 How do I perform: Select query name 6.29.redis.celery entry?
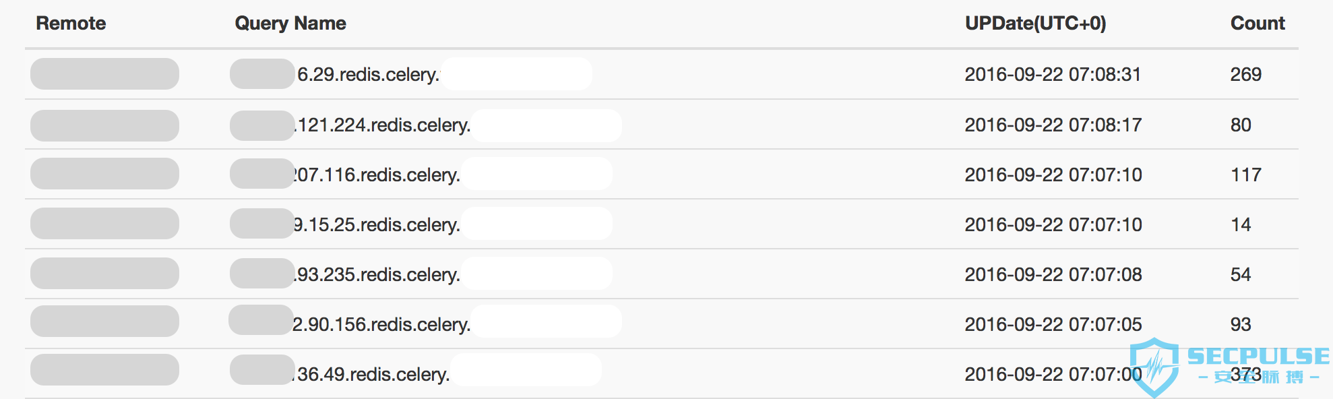tap(369, 74)
